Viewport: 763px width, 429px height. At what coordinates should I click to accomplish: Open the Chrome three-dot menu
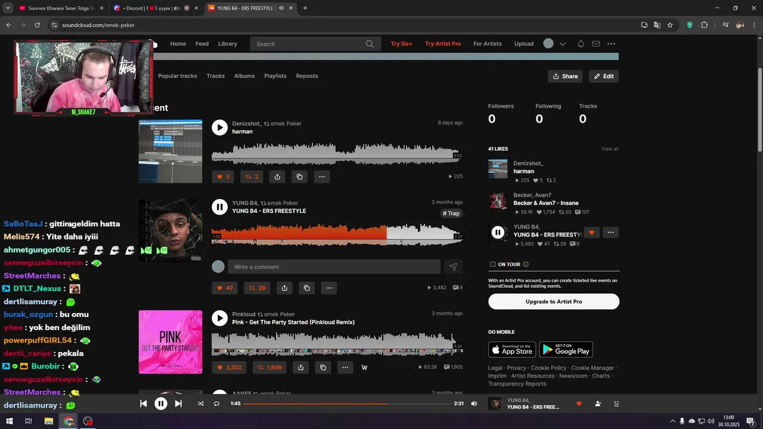coord(755,25)
